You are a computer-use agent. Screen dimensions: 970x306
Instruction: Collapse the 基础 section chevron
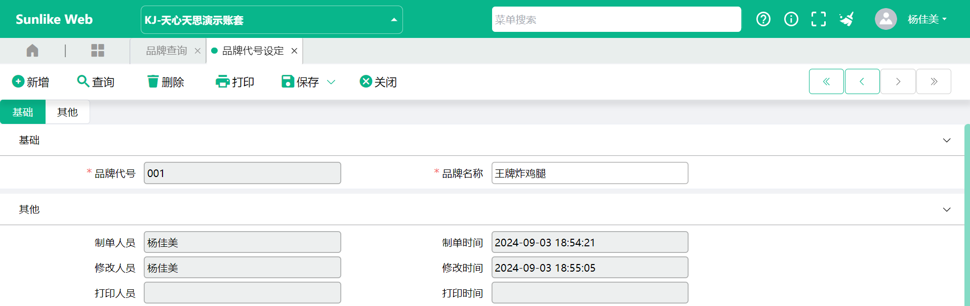tap(946, 140)
